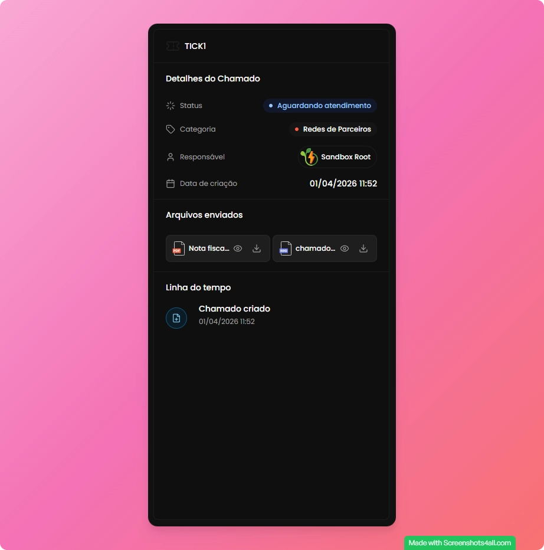Download the chamado image file
544x550 pixels.
click(363, 248)
